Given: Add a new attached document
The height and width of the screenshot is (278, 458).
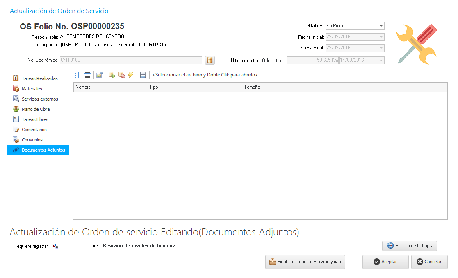Looking at the screenshot, I should coord(112,75).
